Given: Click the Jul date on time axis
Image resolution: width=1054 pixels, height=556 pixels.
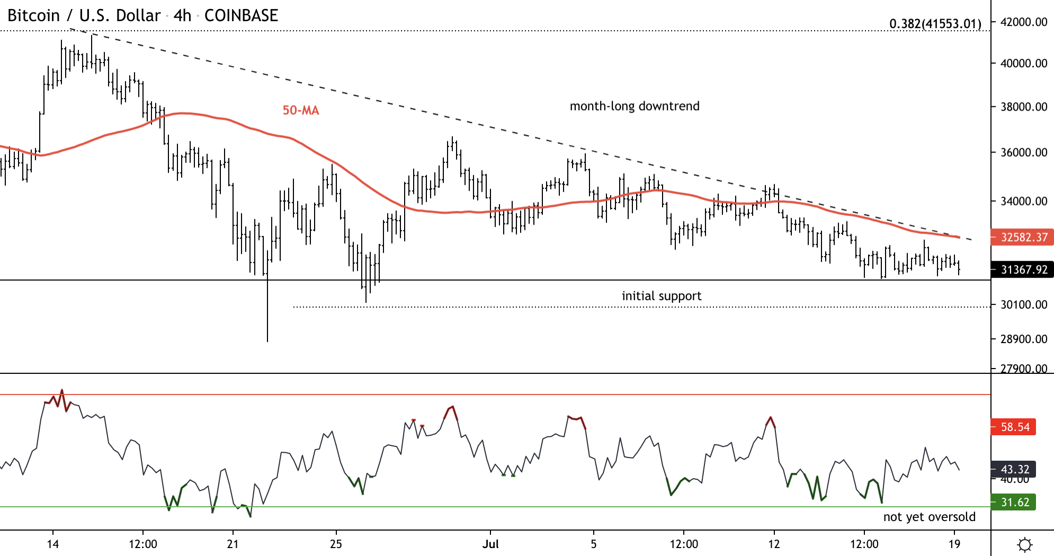Looking at the screenshot, I should click(490, 544).
